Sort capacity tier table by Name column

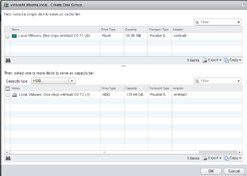56,88
